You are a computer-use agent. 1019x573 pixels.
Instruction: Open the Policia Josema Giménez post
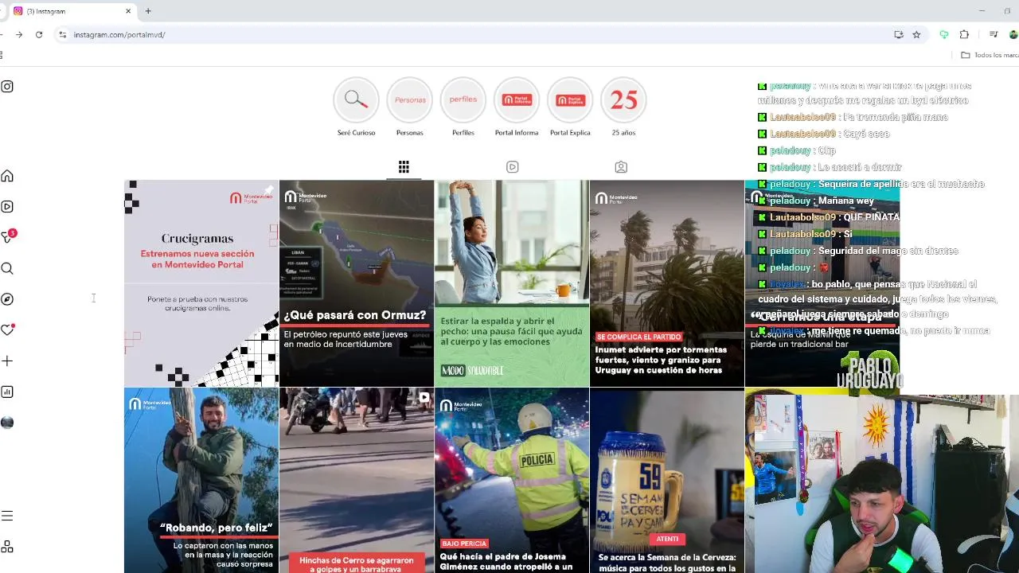[512, 481]
